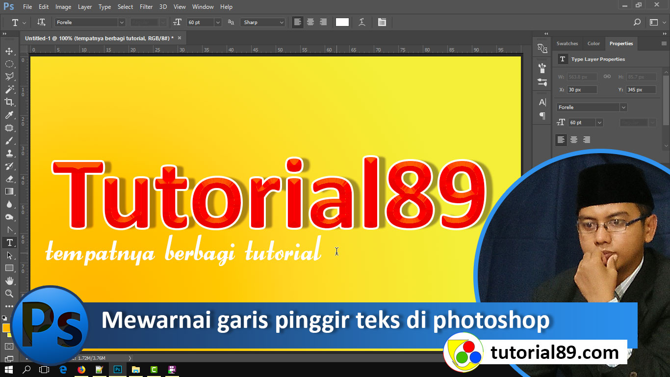Click the white text color swatch
Screen dimensions: 670x377
coord(342,22)
